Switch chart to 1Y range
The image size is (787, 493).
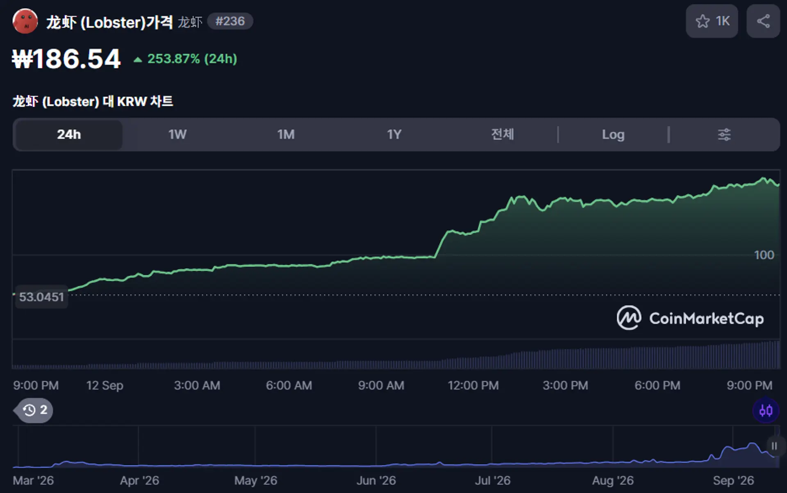point(394,134)
